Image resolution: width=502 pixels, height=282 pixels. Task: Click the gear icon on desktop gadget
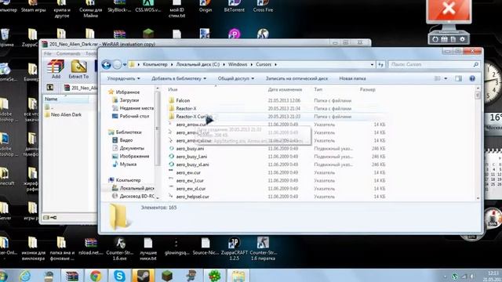point(462,39)
